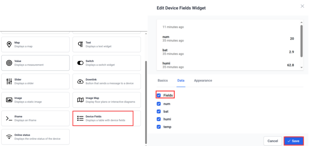The width and height of the screenshot is (309, 146).
Task: Disable the humi field checkbox
Action: coord(159,119)
